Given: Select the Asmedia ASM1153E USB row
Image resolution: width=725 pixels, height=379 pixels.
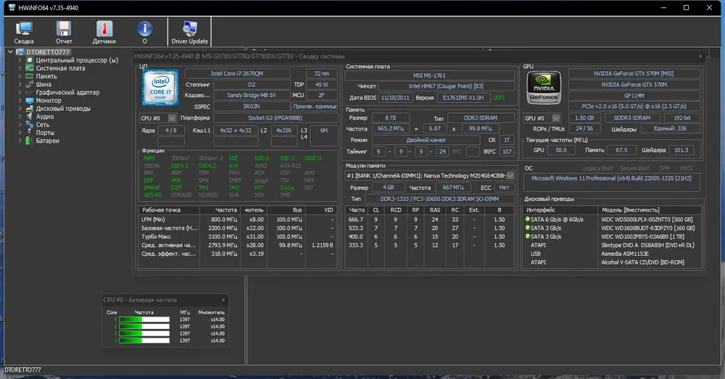Looking at the screenshot, I should pos(612,254).
